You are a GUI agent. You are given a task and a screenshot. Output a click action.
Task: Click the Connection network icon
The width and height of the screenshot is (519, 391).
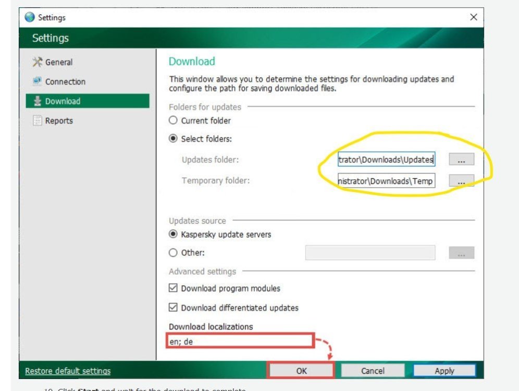[37, 81]
